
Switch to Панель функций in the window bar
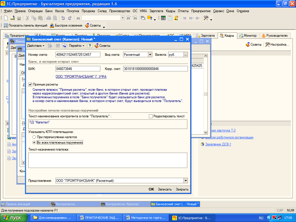[x=25, y=204]
